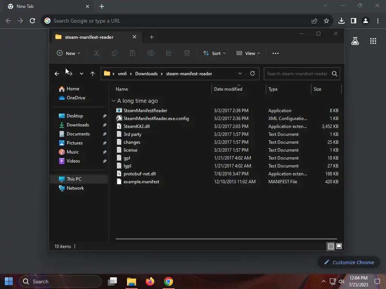Click the Customize Chrome button
Screen dimensions: 386x289
(x=349, y=262)
